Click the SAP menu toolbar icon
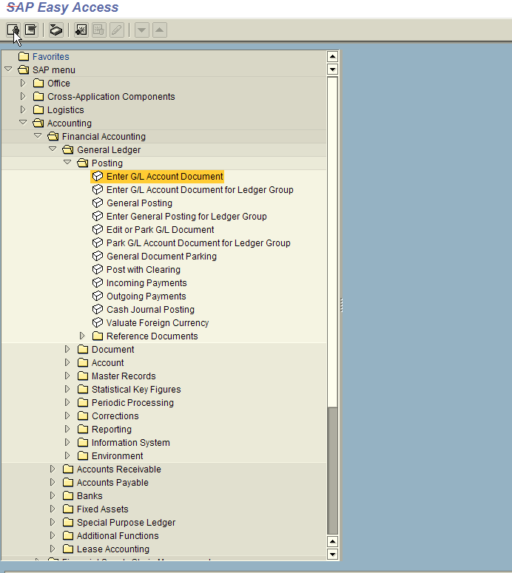Image resolution: width=512 pixels, height=573 pixels. (x=31, y=30)
